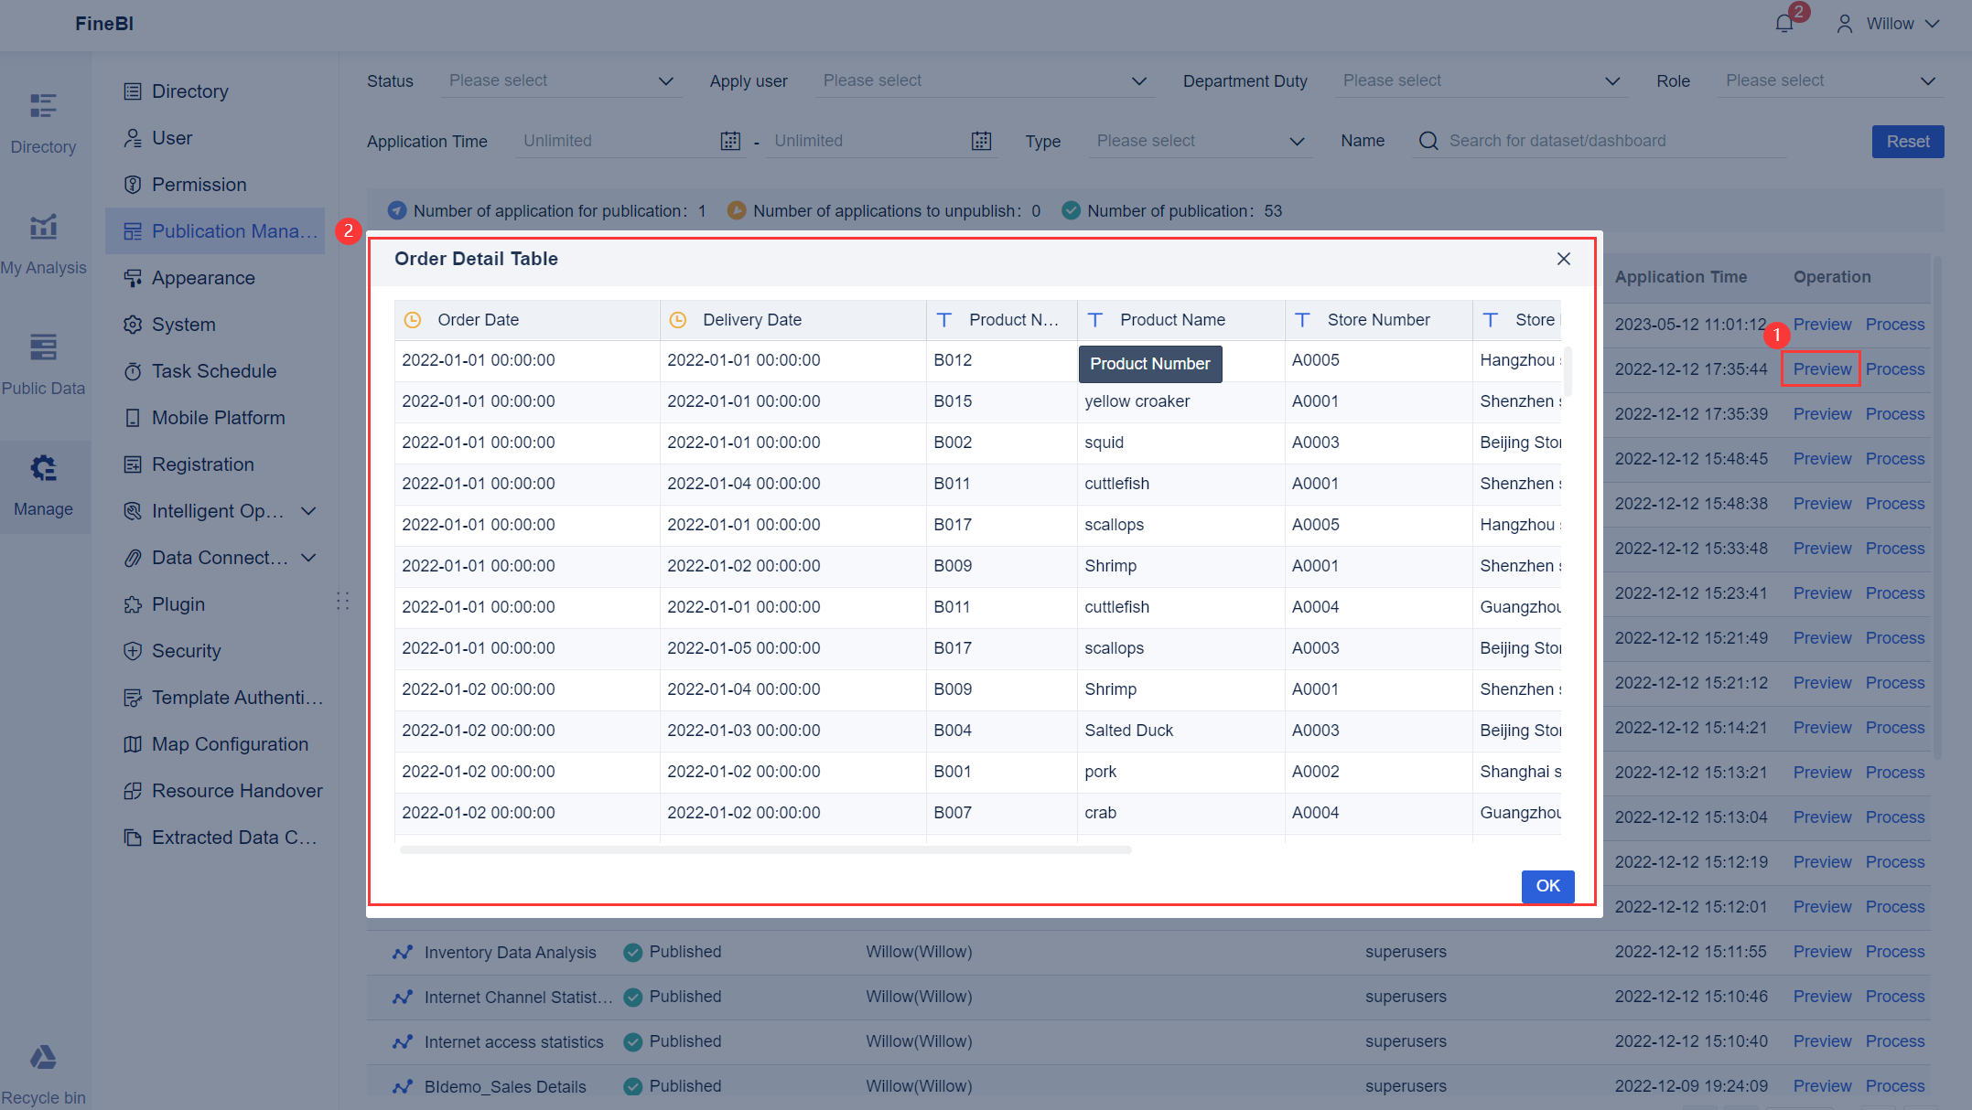Click the calendar icon for Application Time start

pyautogui.click(x=729, y=141)
